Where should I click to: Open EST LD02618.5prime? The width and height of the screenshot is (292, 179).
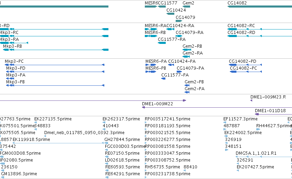(x=122, y=160)
